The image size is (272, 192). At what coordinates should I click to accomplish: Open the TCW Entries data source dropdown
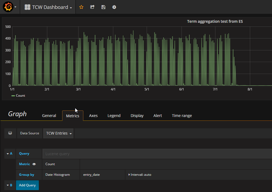(58, 133)
